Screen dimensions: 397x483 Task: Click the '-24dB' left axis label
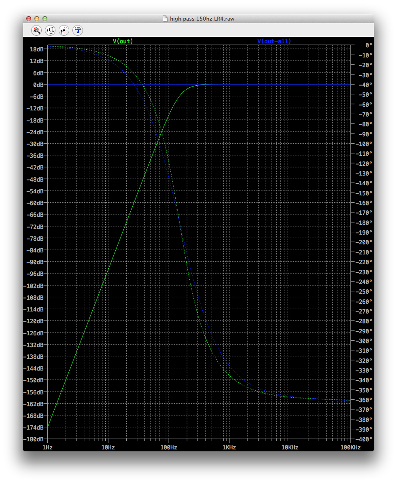coord(35,132)
